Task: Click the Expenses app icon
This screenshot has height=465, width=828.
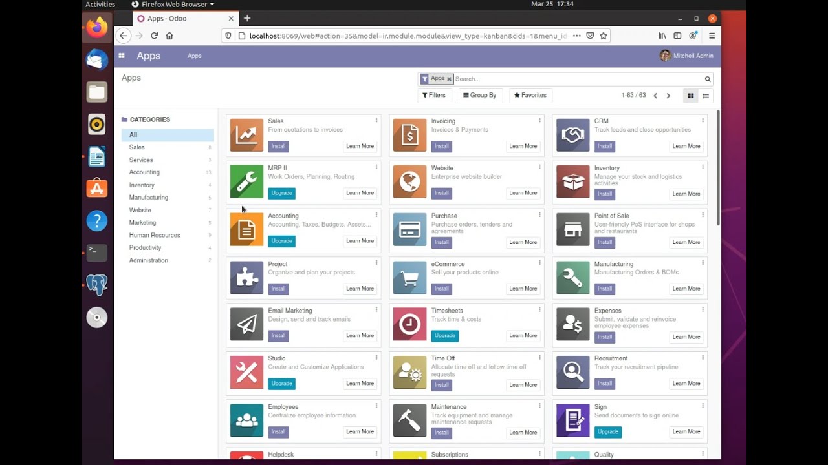Action: pos(573,324)
